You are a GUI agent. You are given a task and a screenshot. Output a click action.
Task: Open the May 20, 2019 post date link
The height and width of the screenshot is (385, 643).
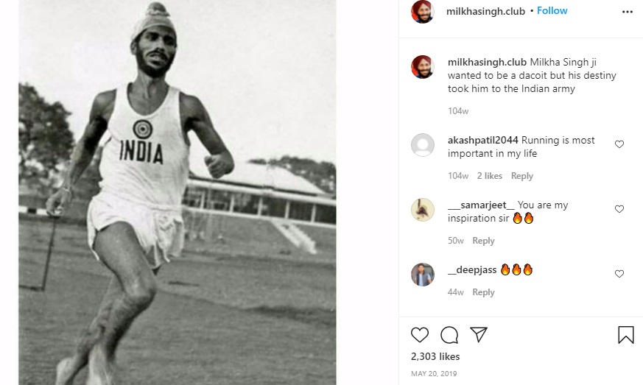434,373
